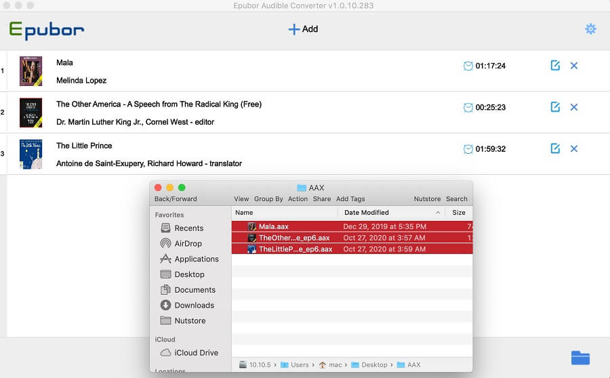Viewport: 610px width, 378px height.
Task: Click Desktop in the Finder path bar
Action: tap(369, 364)
